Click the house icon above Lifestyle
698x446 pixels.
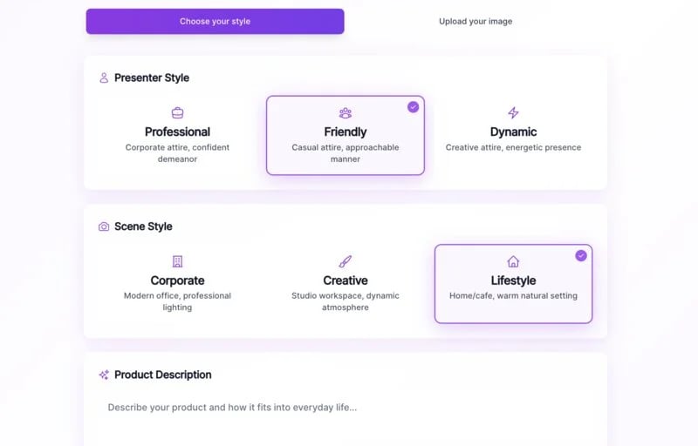[x=513, y=261]
